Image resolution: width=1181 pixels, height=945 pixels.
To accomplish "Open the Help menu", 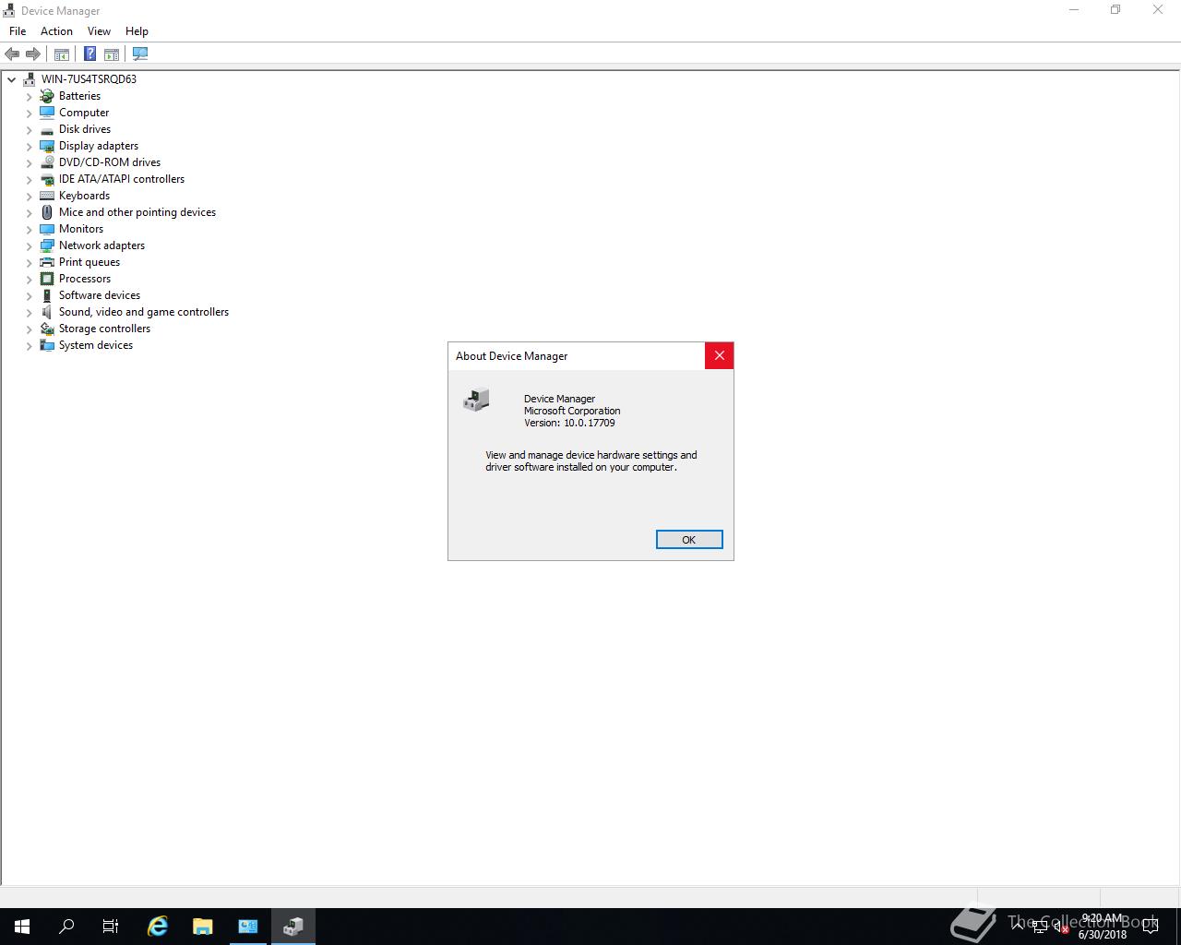I will pyautogui.click(x=137, y=31).
